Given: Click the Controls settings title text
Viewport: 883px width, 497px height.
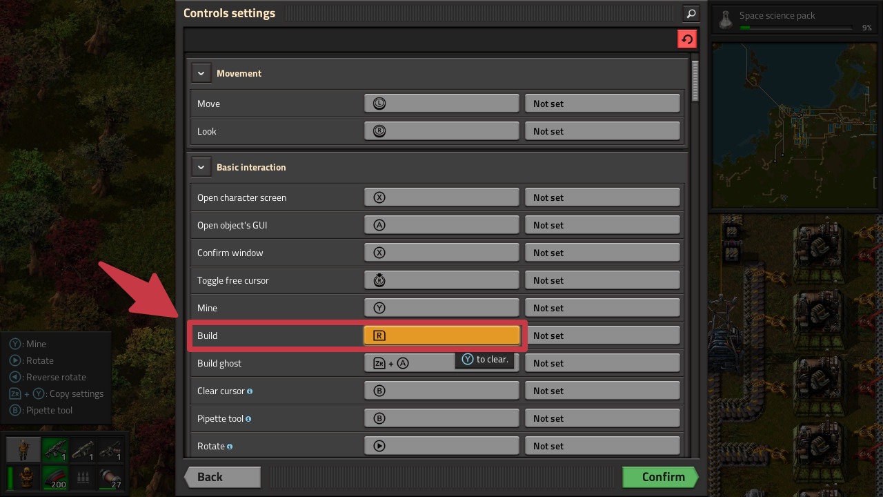Looking at the screenshot, I should (229, 13).
